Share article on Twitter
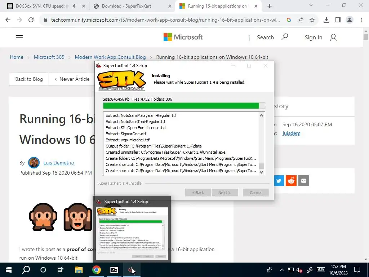Screen dimensions: 369x277 [279, 181]
